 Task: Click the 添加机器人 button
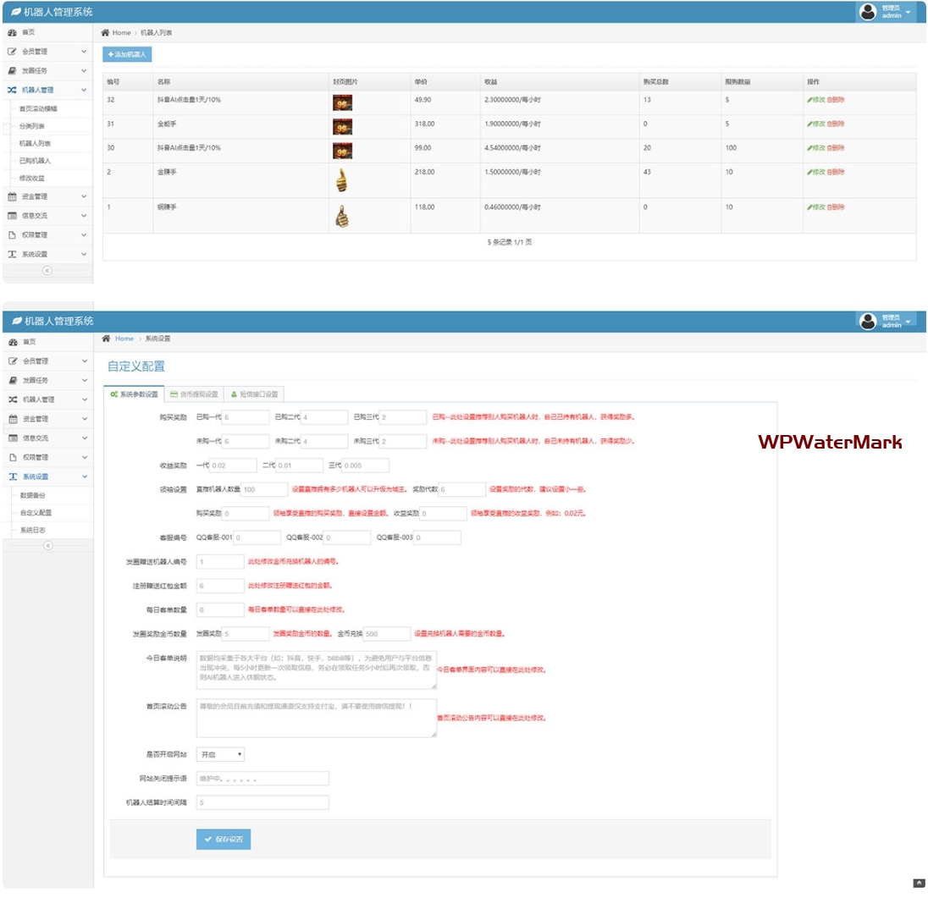tap(127, 54)
